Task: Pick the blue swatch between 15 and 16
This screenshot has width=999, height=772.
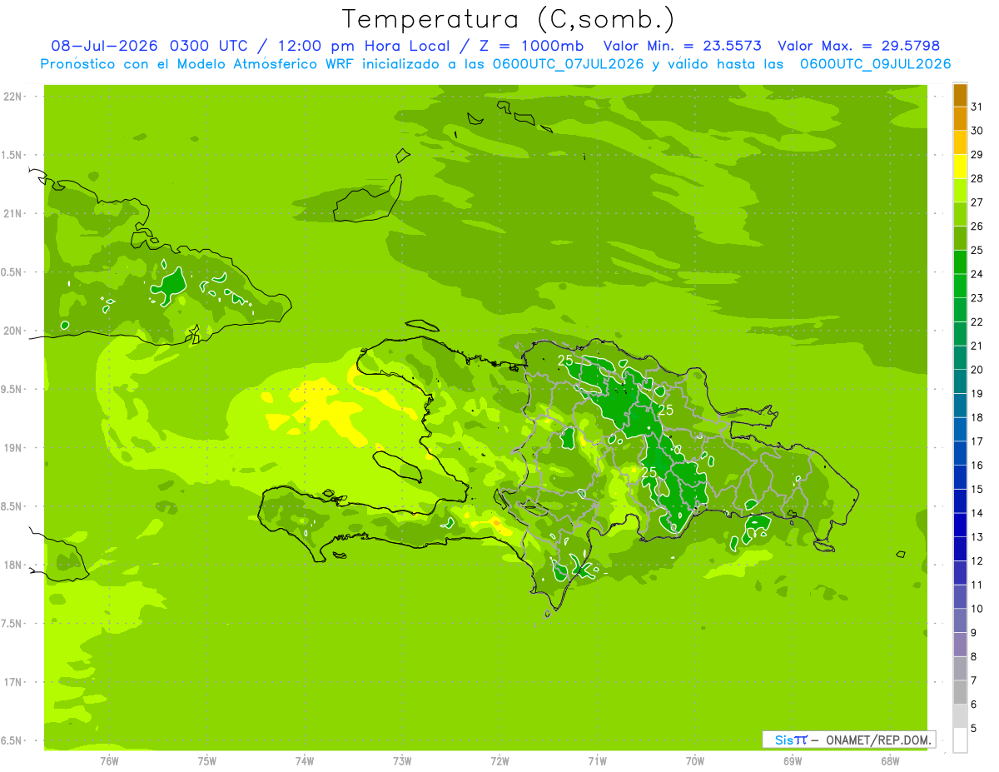Action: pyautogui.click(x=960, y=477)
